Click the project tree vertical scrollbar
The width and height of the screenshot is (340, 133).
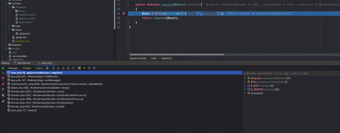pos(115,15)
